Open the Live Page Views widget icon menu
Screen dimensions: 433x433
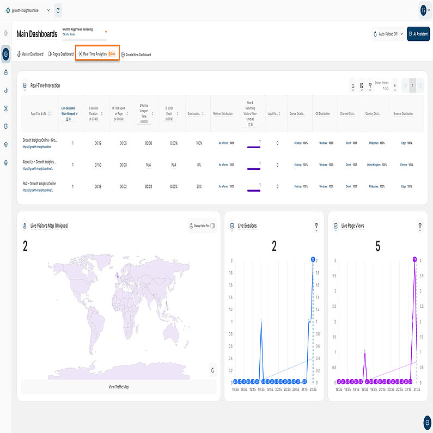coord(336,226)
